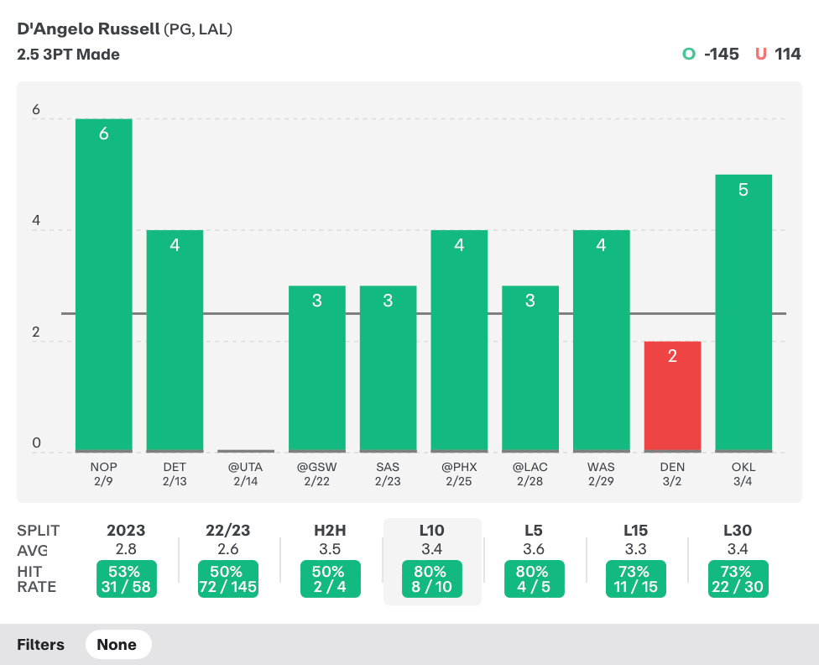The height and width of the screenshot is (665, 819).
Task: Click the 73% 22 / 30 hit rate badge
Action: pos(738,579)
